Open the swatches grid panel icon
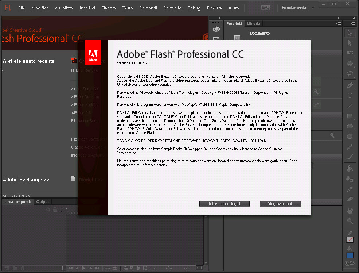This screenshot has height=273, width=359. (x=216, y=39)
